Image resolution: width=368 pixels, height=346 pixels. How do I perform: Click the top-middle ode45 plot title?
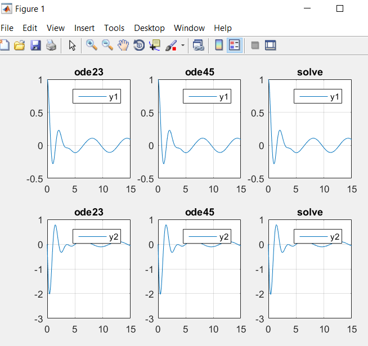[200, 72]
